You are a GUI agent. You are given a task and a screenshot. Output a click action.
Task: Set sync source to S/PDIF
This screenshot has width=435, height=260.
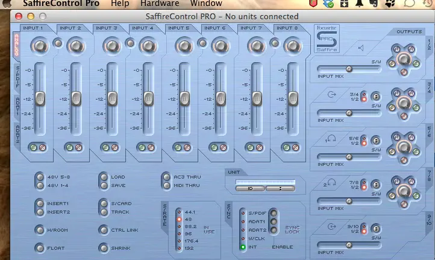(x=243, y=214)
